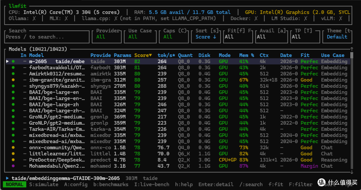Click the Ctx column header
This screenshot has width=361, height=190.
pyautogui.click(x=264, y=55)
